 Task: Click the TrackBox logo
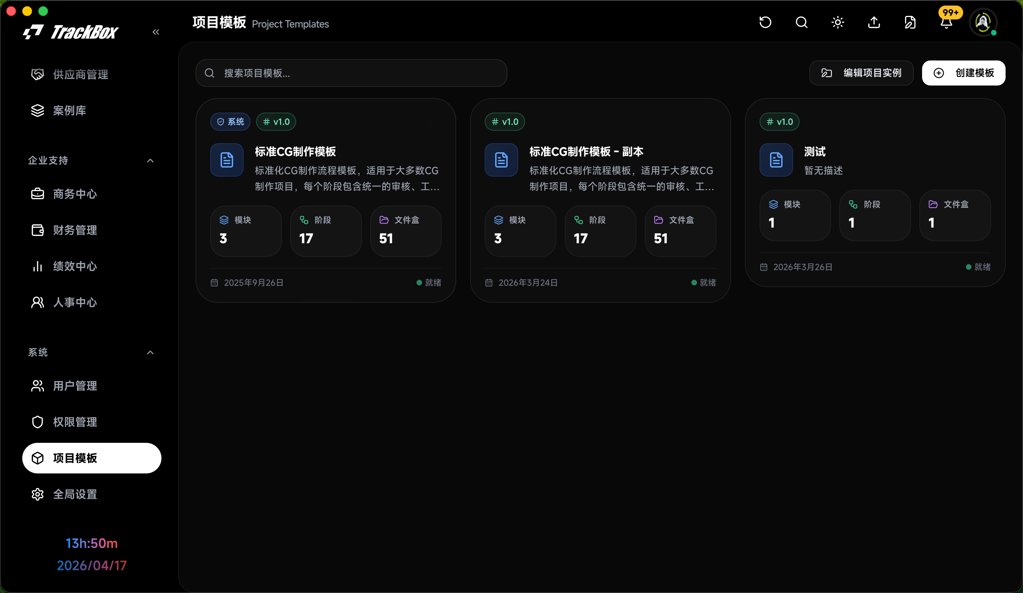[71, 32]
